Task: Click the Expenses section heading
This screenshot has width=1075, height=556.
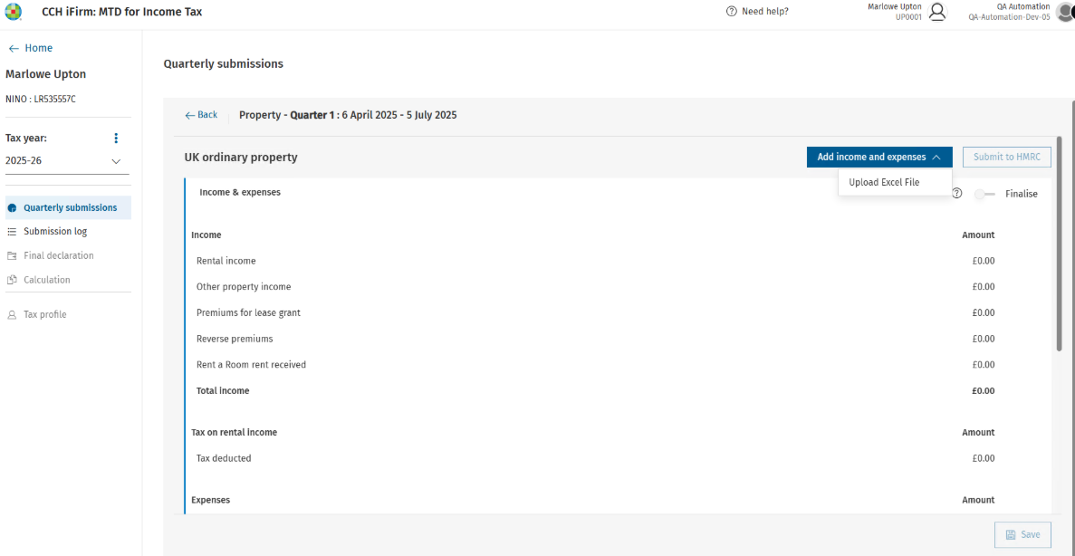Action: [210, 500]
